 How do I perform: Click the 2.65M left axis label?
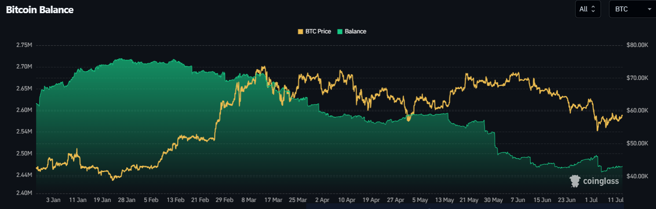[x=24, y=88]
